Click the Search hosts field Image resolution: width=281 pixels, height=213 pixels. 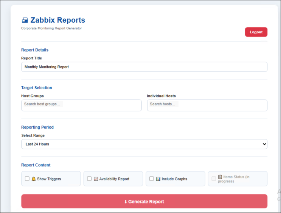[x=207, y=105]
